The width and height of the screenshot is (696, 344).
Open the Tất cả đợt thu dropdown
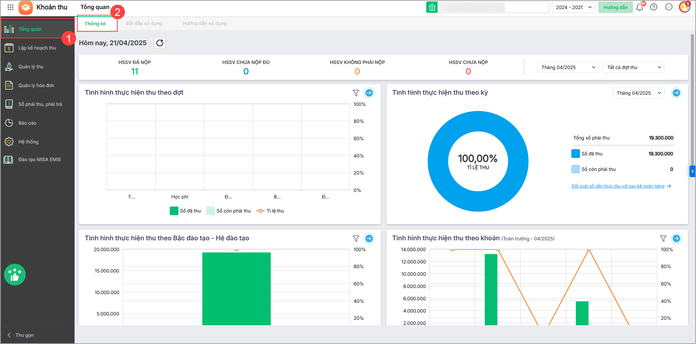(x=634, y=67)
